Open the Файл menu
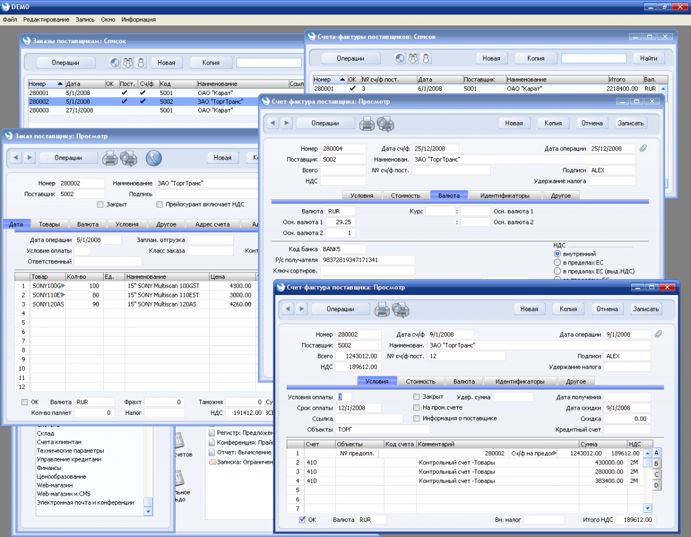Image resolution: width=691 pixels, height=537 pixels. [x=10, y=20]
